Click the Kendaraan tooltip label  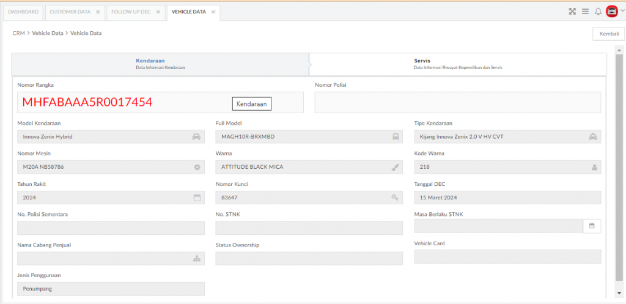coord(252,104)
